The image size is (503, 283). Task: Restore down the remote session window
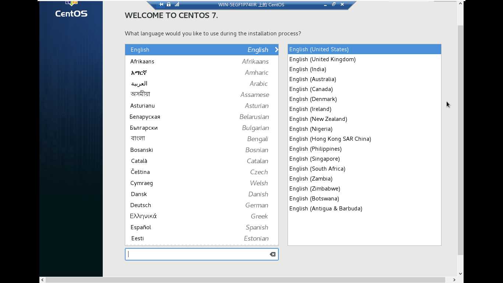pos(334,4)
